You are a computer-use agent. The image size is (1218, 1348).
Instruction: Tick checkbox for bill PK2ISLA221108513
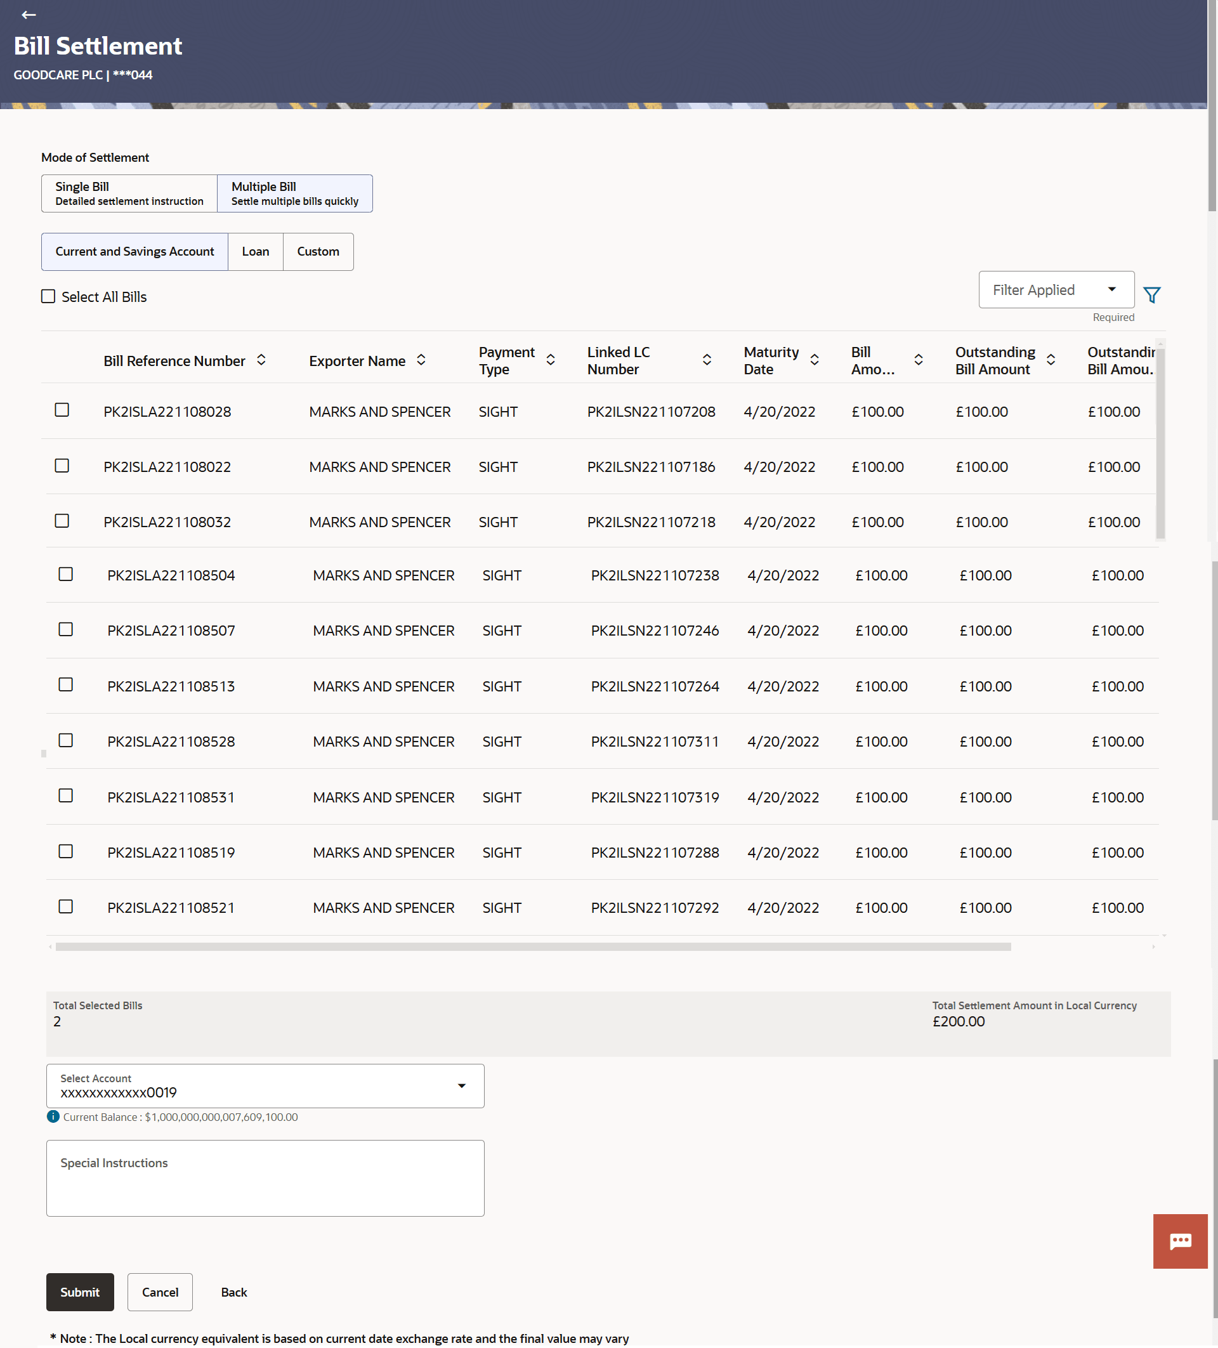pos(65,684)
